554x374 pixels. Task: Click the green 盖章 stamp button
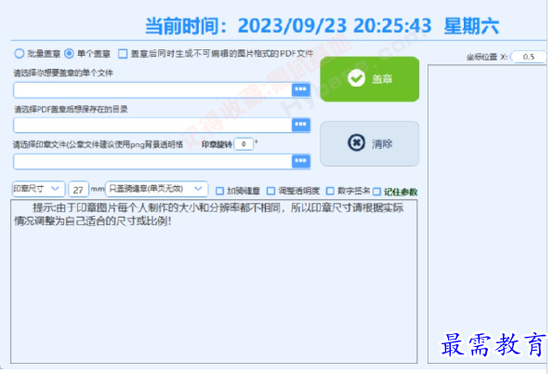click(x=370, y=79)
